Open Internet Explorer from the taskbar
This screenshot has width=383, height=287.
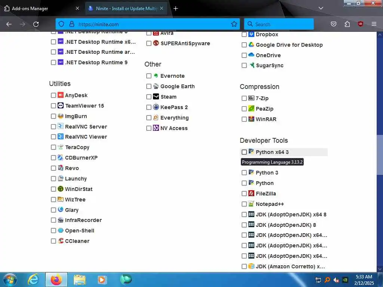pyautogui.click(x=33, y=280)
